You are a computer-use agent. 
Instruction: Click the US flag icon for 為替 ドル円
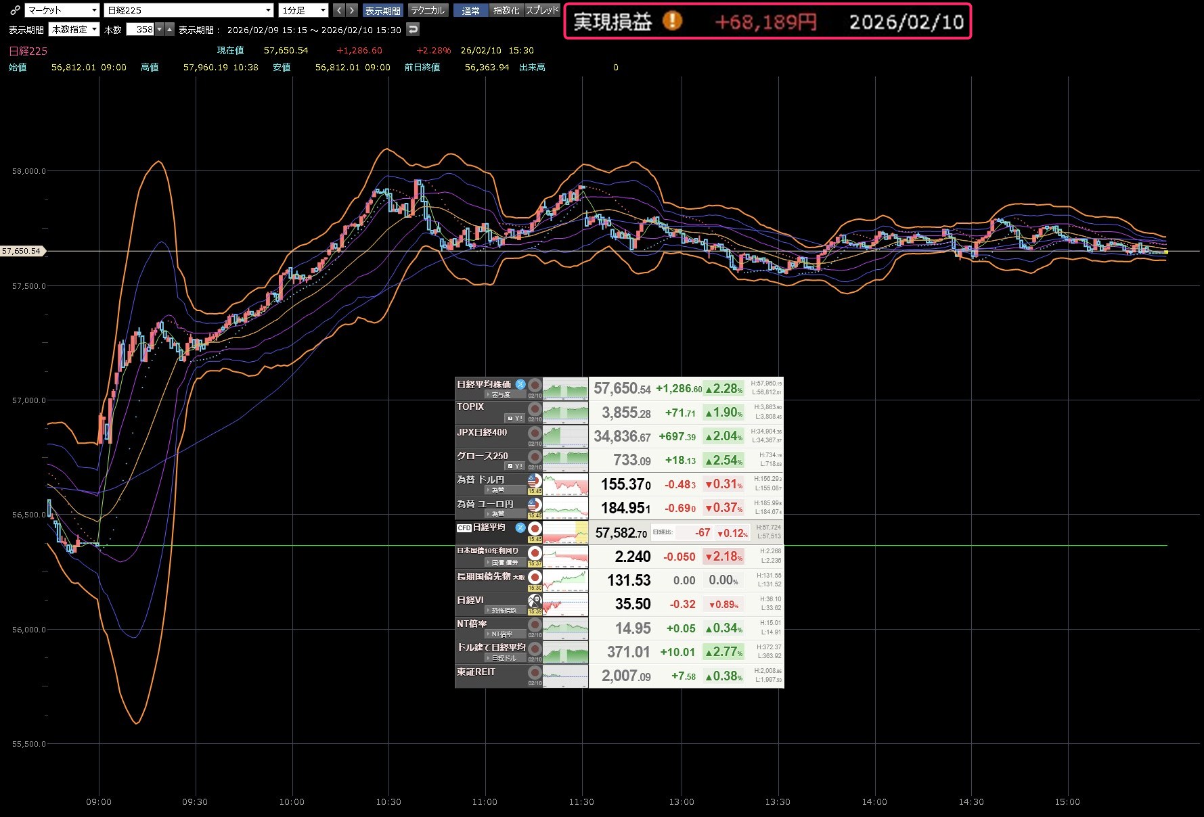pos(535,481)
